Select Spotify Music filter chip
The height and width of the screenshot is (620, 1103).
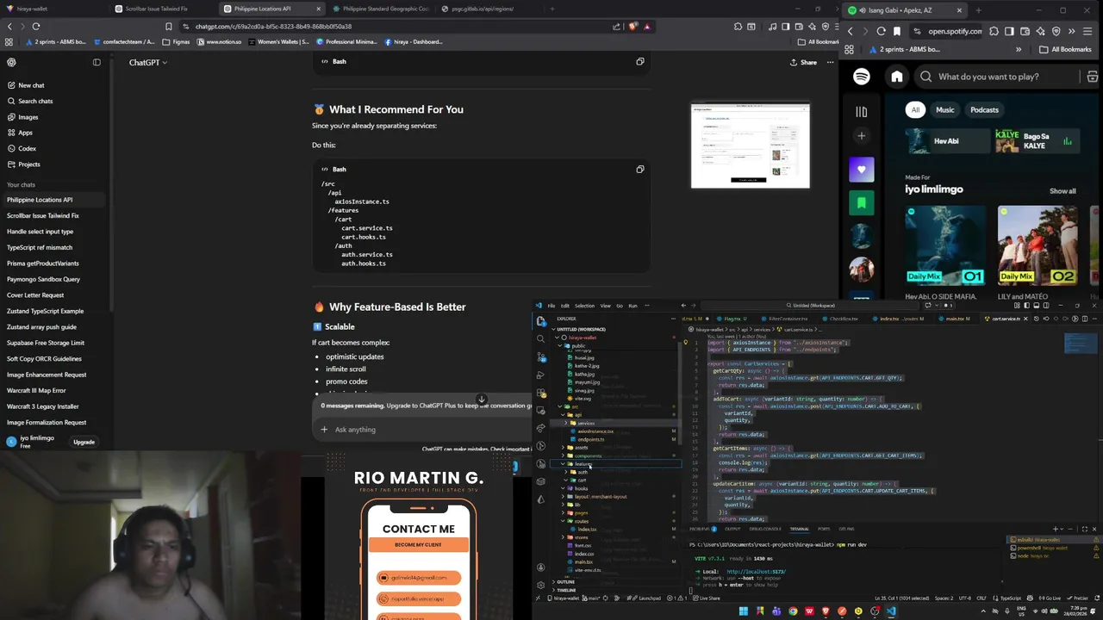point(945,110)
